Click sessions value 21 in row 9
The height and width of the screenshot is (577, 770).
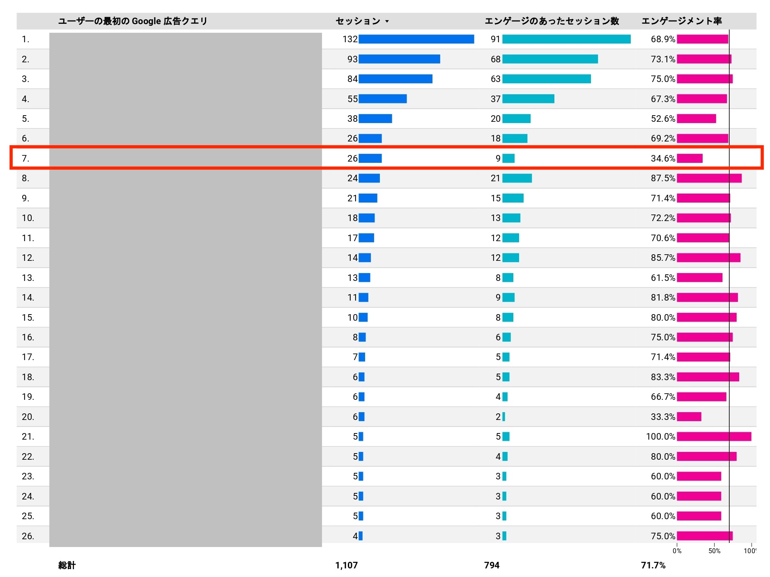coord(352,198)
